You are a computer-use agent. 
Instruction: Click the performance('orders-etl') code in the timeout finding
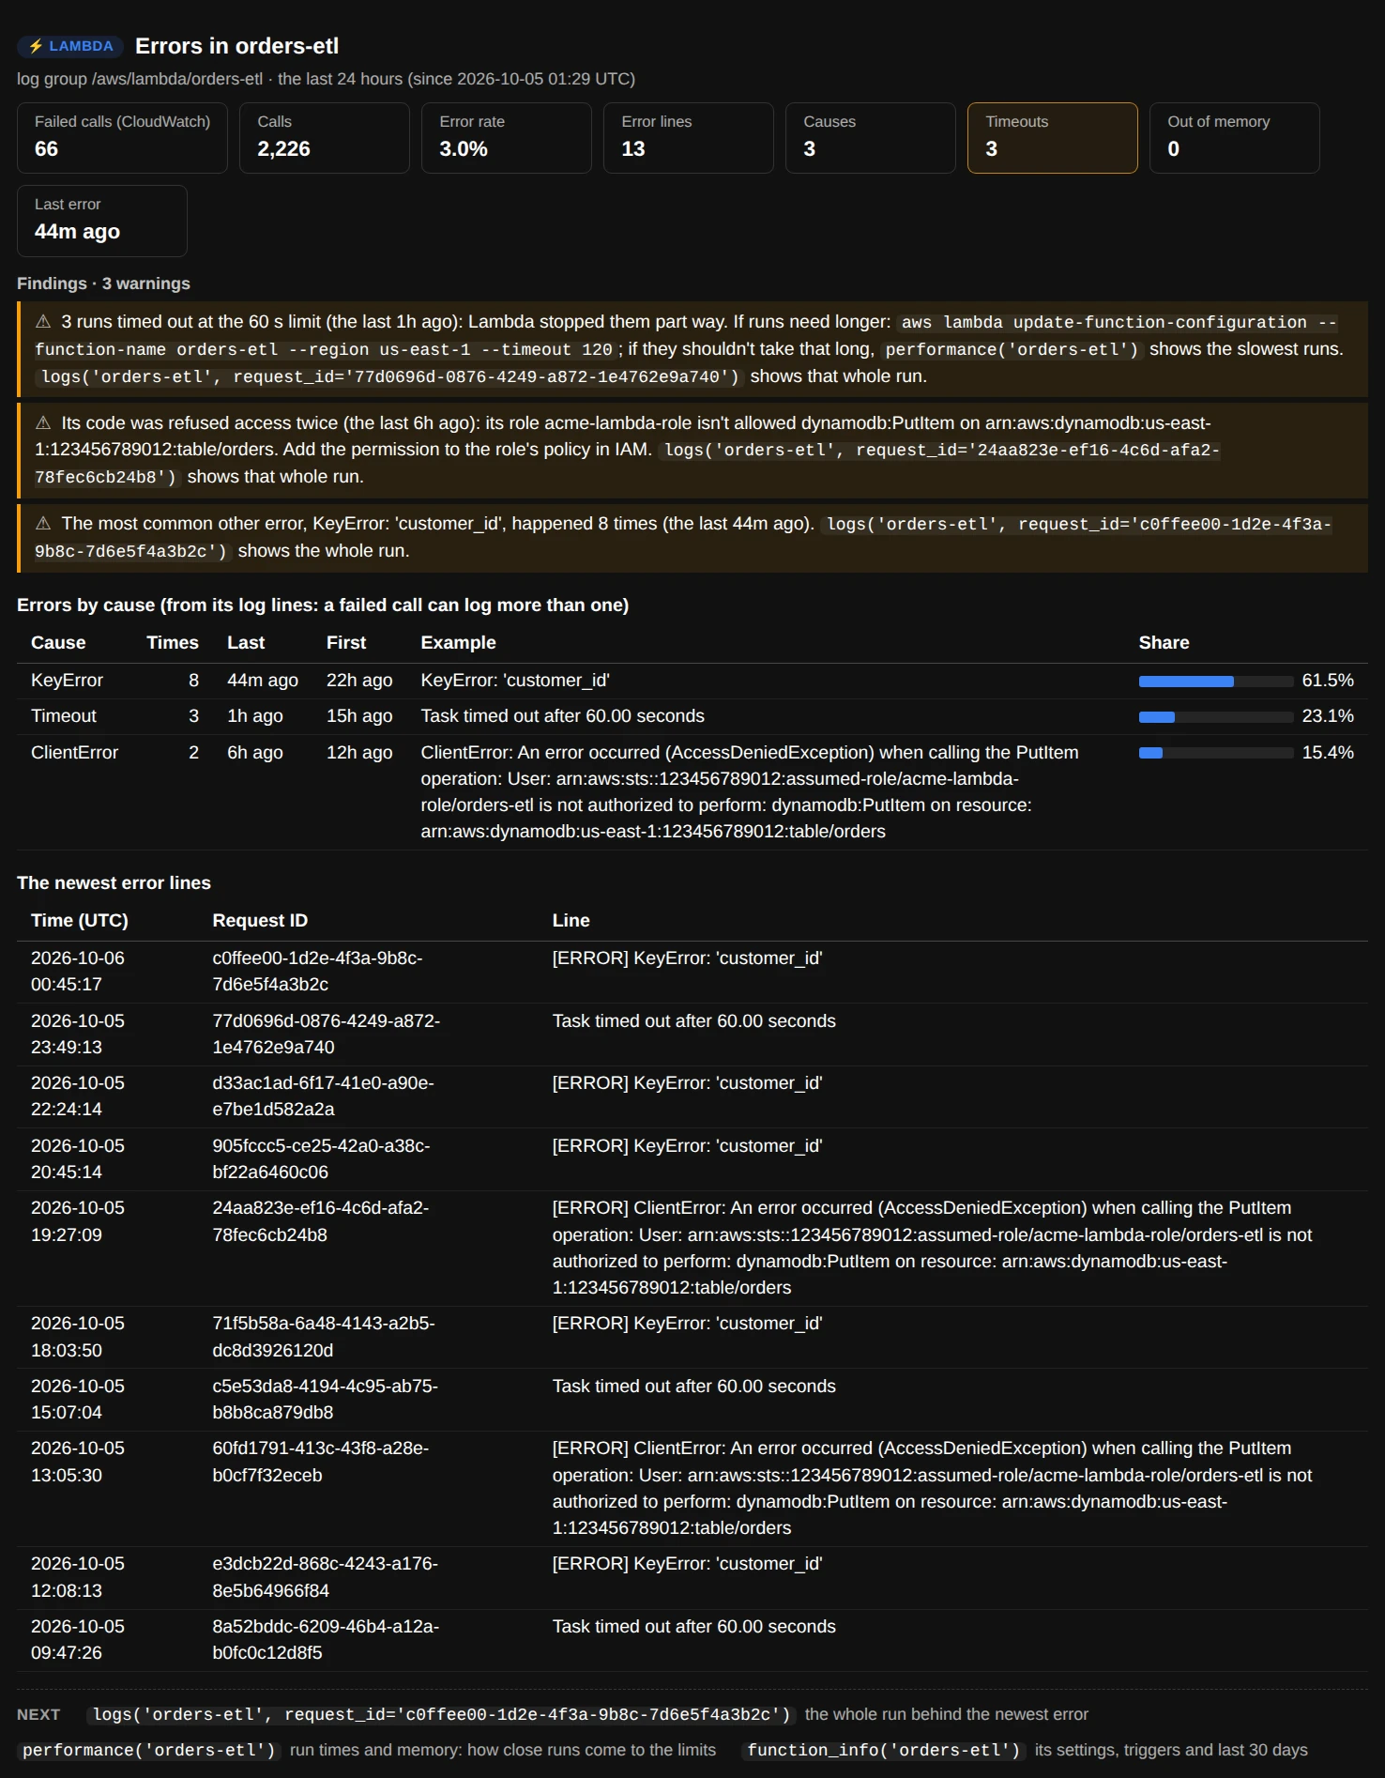click(1012, 349)
